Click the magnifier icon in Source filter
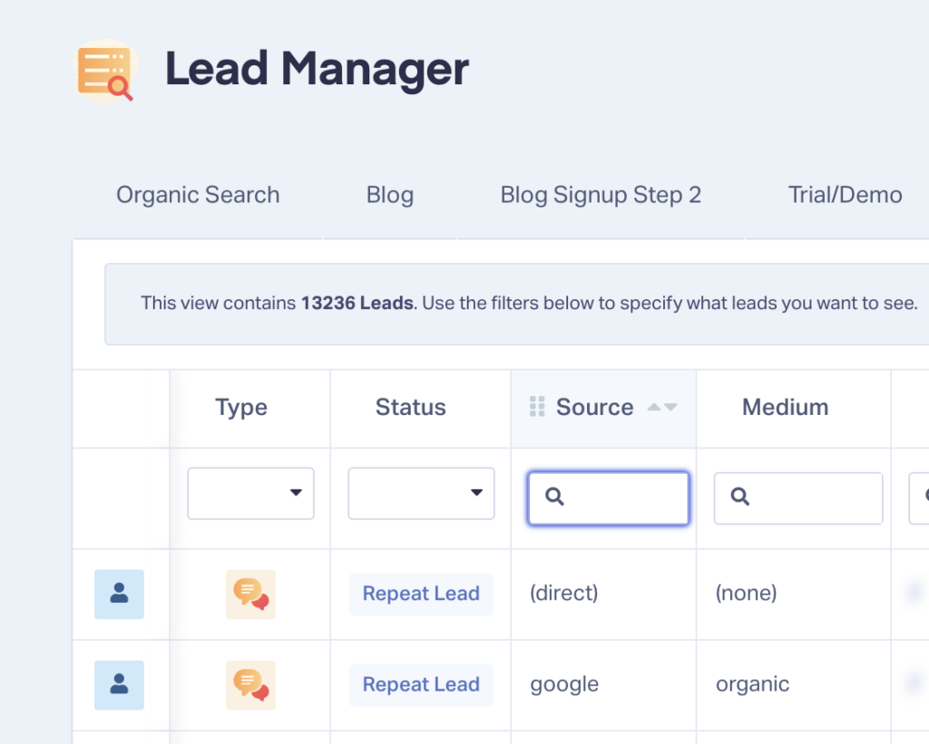The width and height of the screenshot is (929, 744). pos(554,496)
